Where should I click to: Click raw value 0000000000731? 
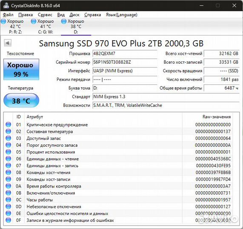pyautogui.click(x=213, y=193)
